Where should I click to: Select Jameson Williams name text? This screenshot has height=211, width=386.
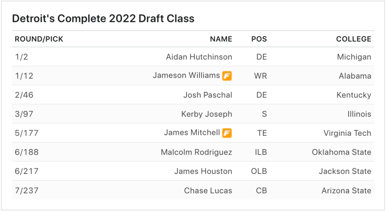click(x=186, y=76)
